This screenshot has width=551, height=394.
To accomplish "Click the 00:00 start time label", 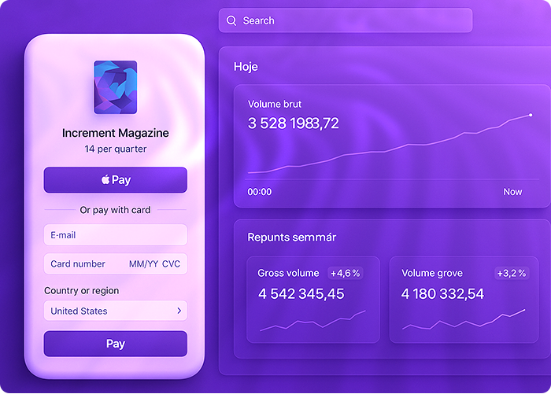I will coord(260,192).
